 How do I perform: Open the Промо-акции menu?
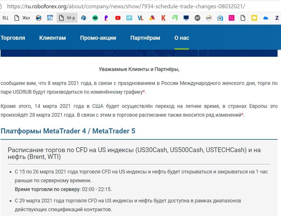point(98,38)
